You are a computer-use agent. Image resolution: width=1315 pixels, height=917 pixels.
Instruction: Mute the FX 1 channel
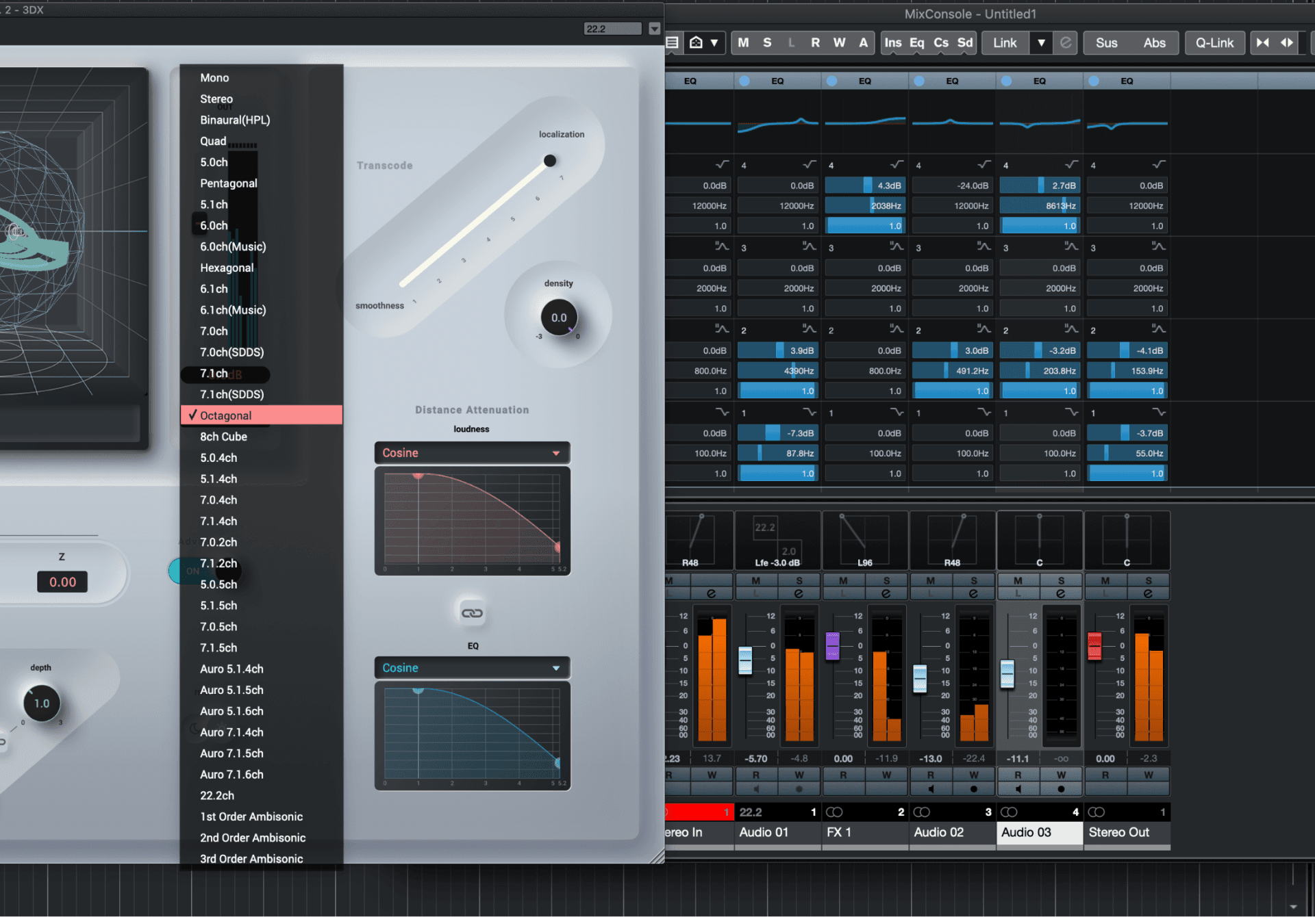coord(843,581)
